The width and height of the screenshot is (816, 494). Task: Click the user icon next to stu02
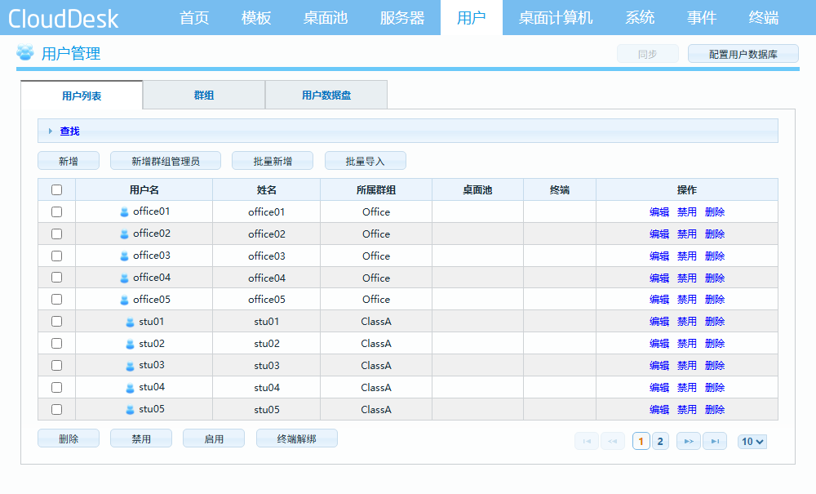point(130,344)
